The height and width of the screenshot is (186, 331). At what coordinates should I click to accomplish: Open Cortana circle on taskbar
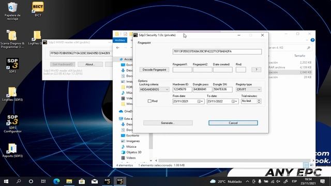click(31, 181)
